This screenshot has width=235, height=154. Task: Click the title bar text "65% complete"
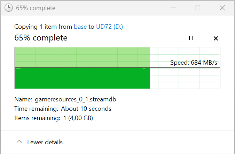[36, 8]
